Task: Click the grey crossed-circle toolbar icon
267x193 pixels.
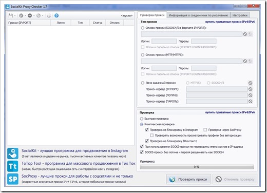Action: [x=39, y=15]
